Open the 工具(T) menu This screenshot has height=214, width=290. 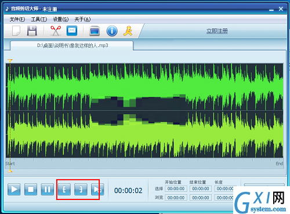tap(39, 19)
